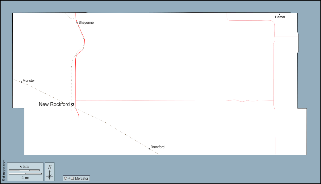Click the Mercator projection label
Screen dimensions: 321x184
[81, 178]
